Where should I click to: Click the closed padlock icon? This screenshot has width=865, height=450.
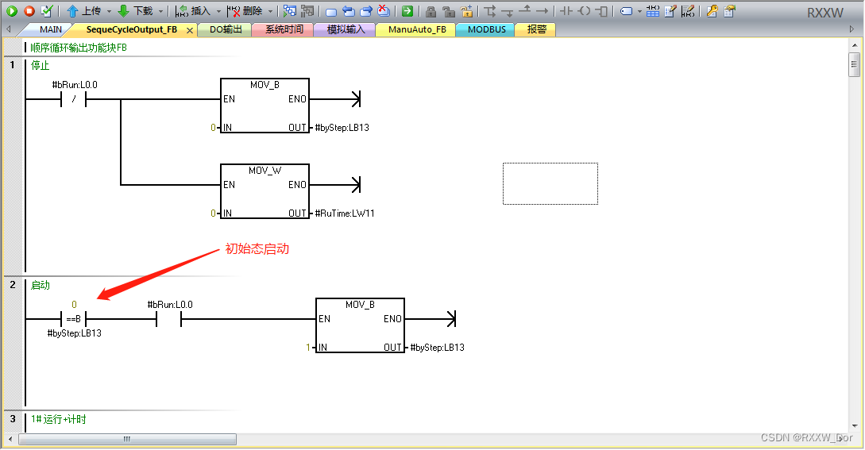pos(431,11)
